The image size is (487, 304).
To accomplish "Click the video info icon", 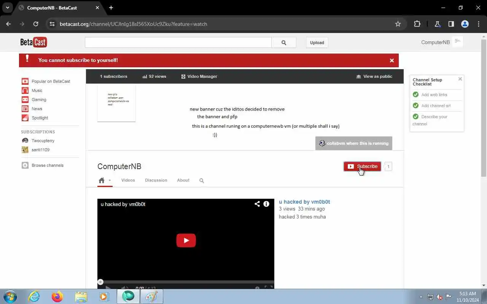I will pos(266,204).
